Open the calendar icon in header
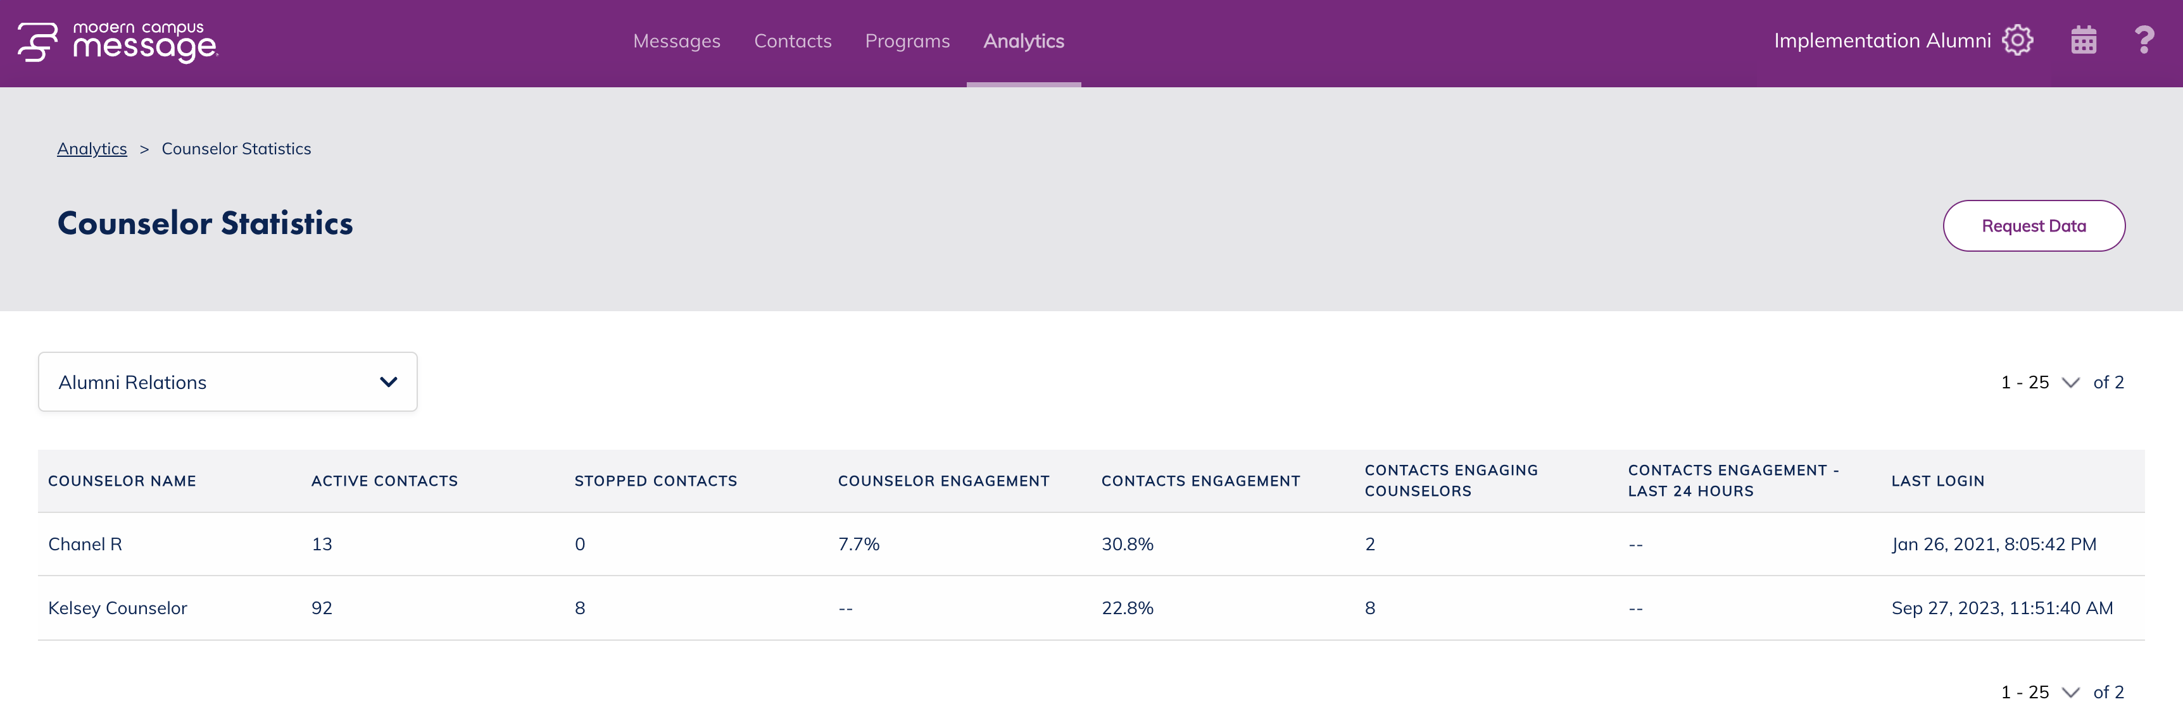 tap(2083, 40)
